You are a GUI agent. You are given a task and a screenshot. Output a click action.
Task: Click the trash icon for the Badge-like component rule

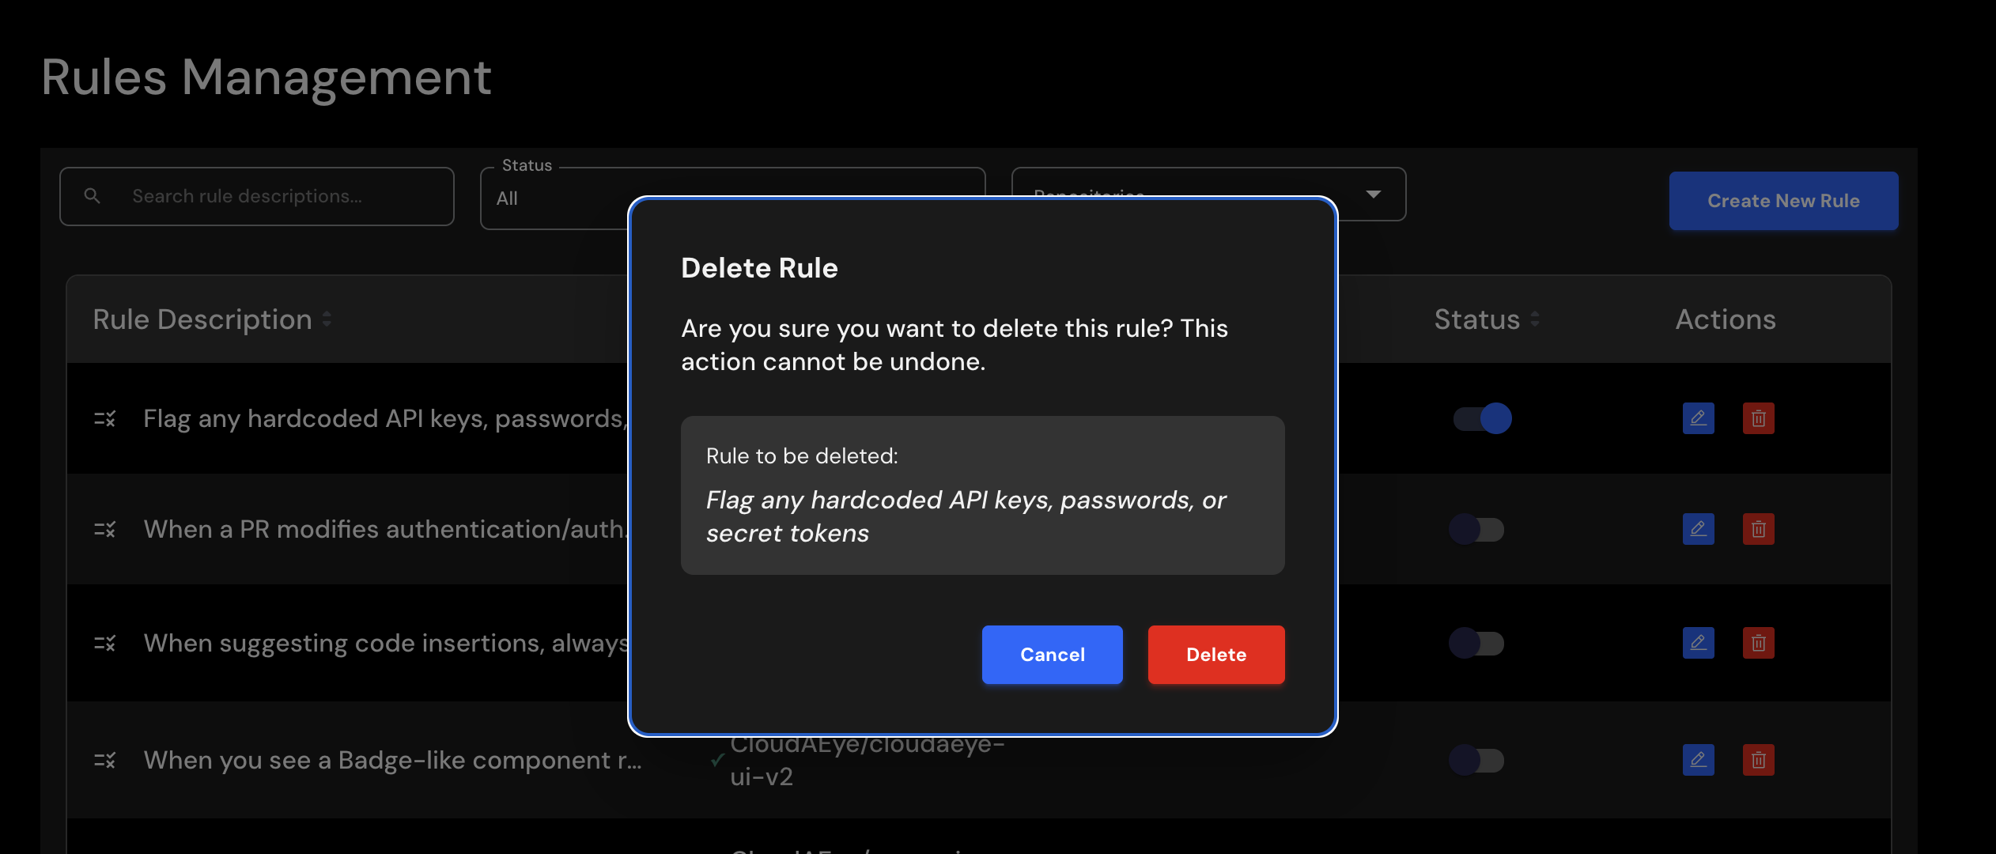tap(1757, 759)
